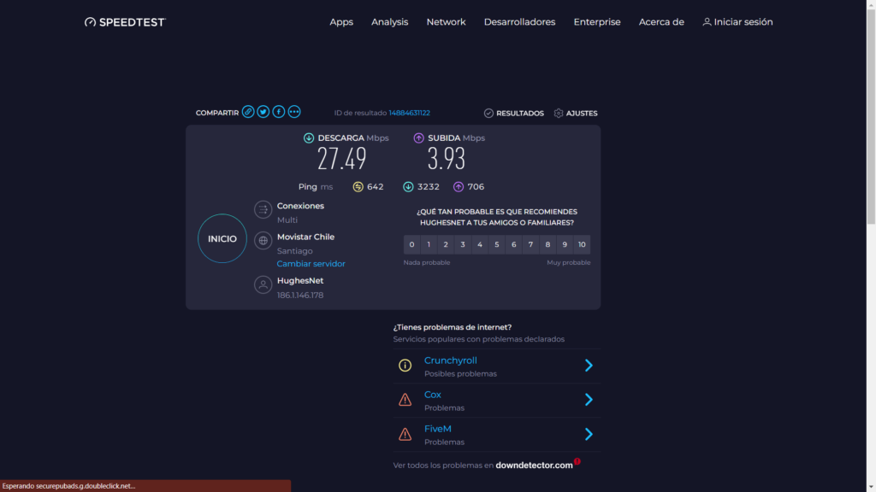Click the IP address 186.1.146.178
The image size is (876, 492).
(300, 295)
